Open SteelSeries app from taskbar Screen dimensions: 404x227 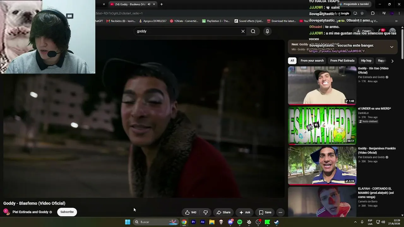249,222
